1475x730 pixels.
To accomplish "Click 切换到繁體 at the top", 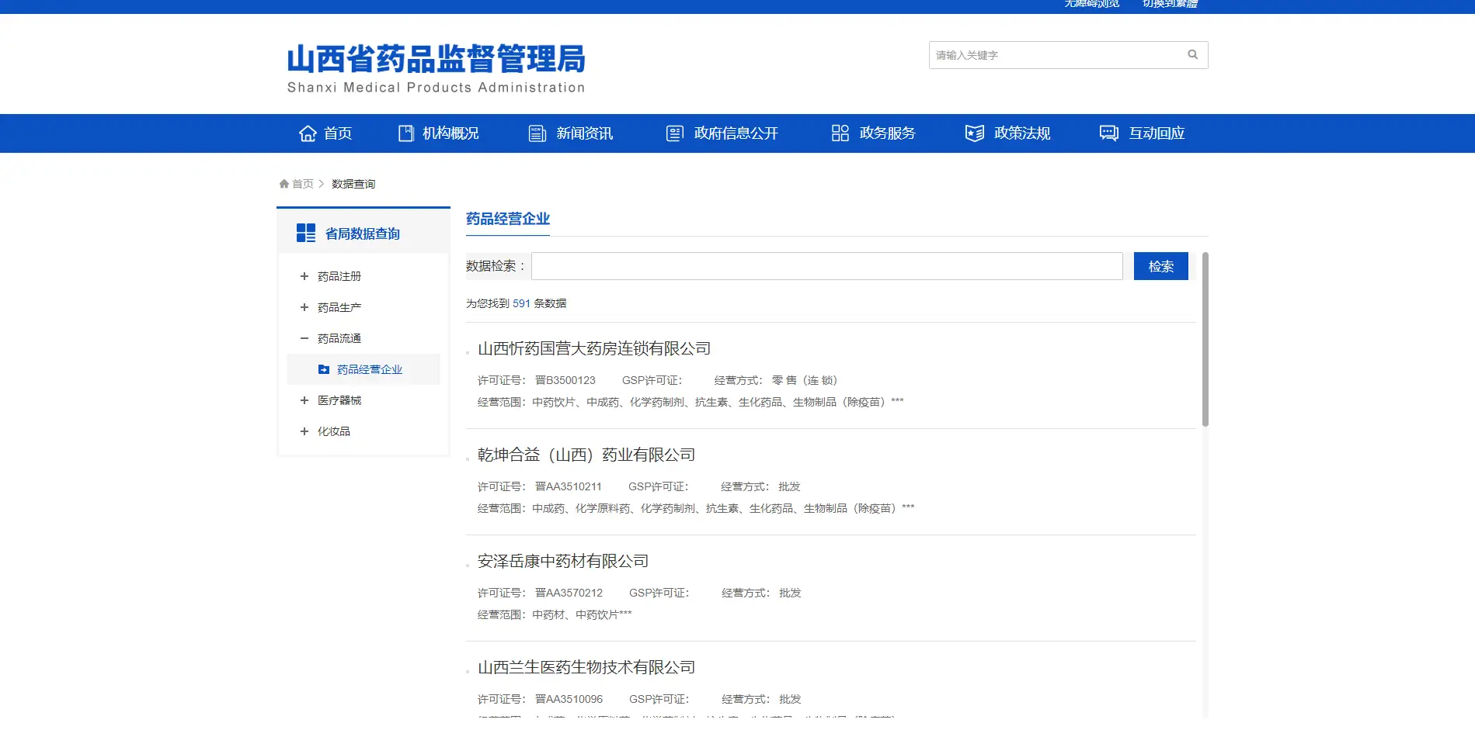I will [1170, 4].
